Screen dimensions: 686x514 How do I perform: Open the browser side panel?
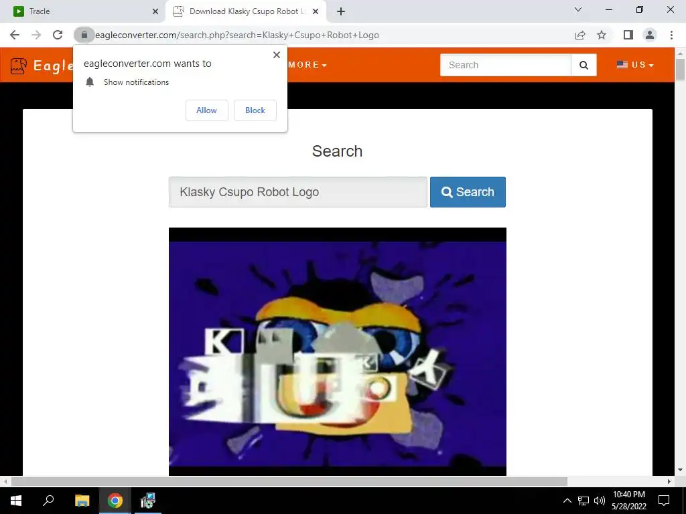click(x=628, y=35)
